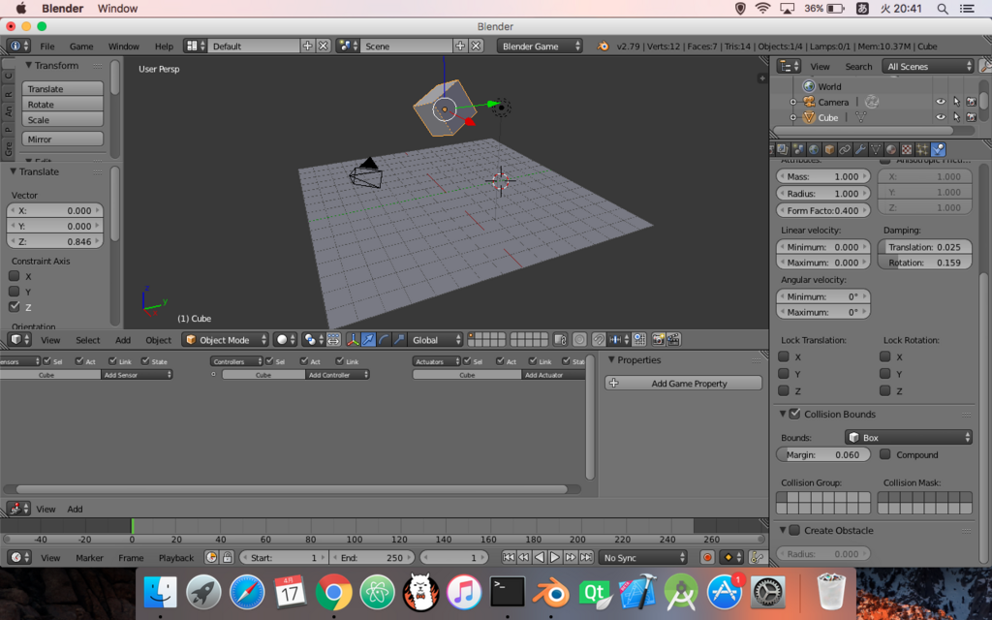Open the Physics properties tab icon
This screenshot has height=620, width=992.
pos(938,149)
